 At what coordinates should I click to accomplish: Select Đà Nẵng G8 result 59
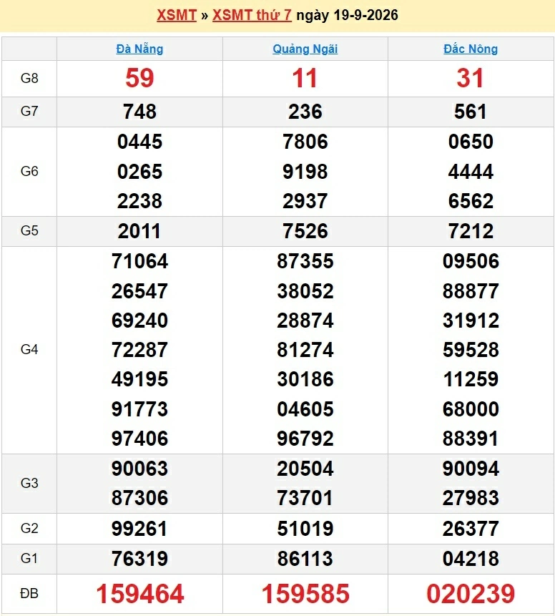(140, 78)
